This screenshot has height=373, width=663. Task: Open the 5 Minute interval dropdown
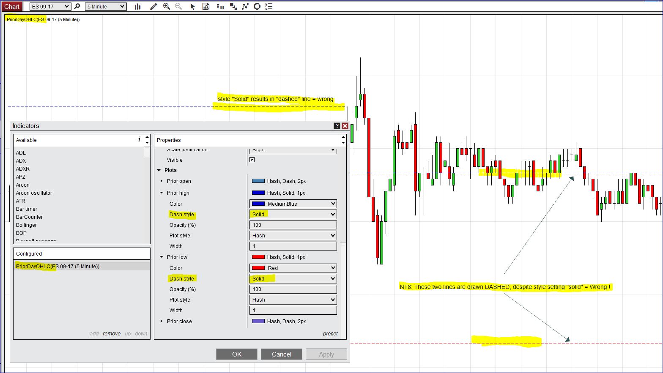click(106, 6)
